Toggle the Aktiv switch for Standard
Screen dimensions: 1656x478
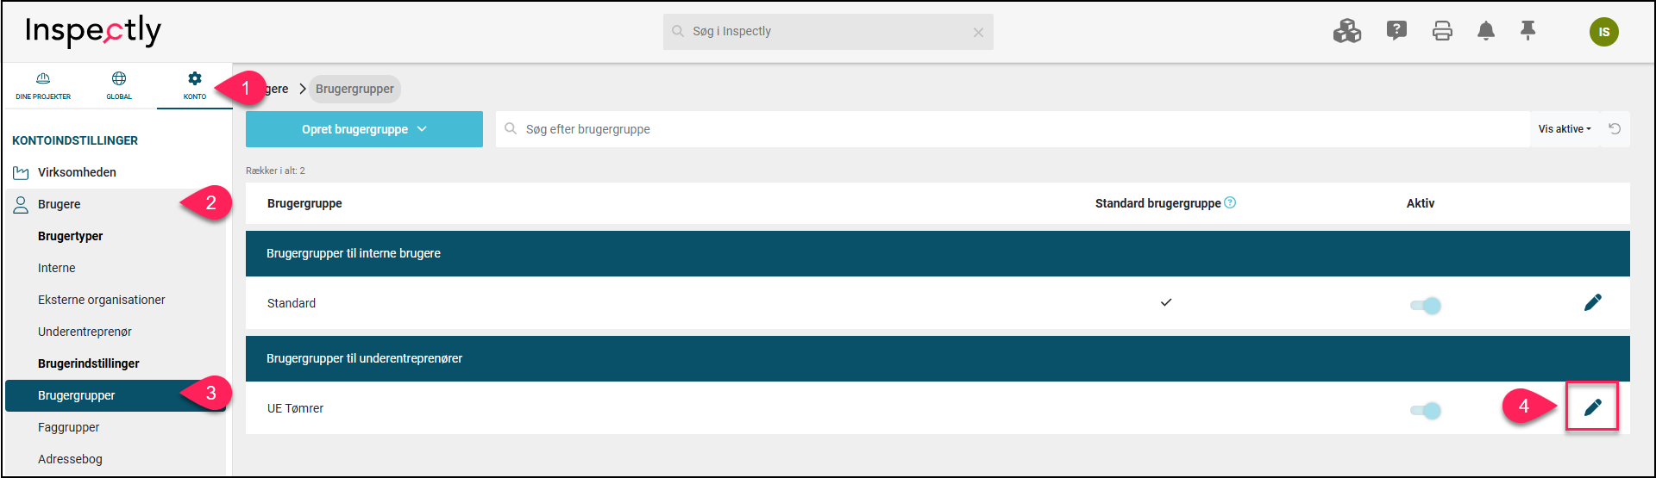(x=1426, y=305)
